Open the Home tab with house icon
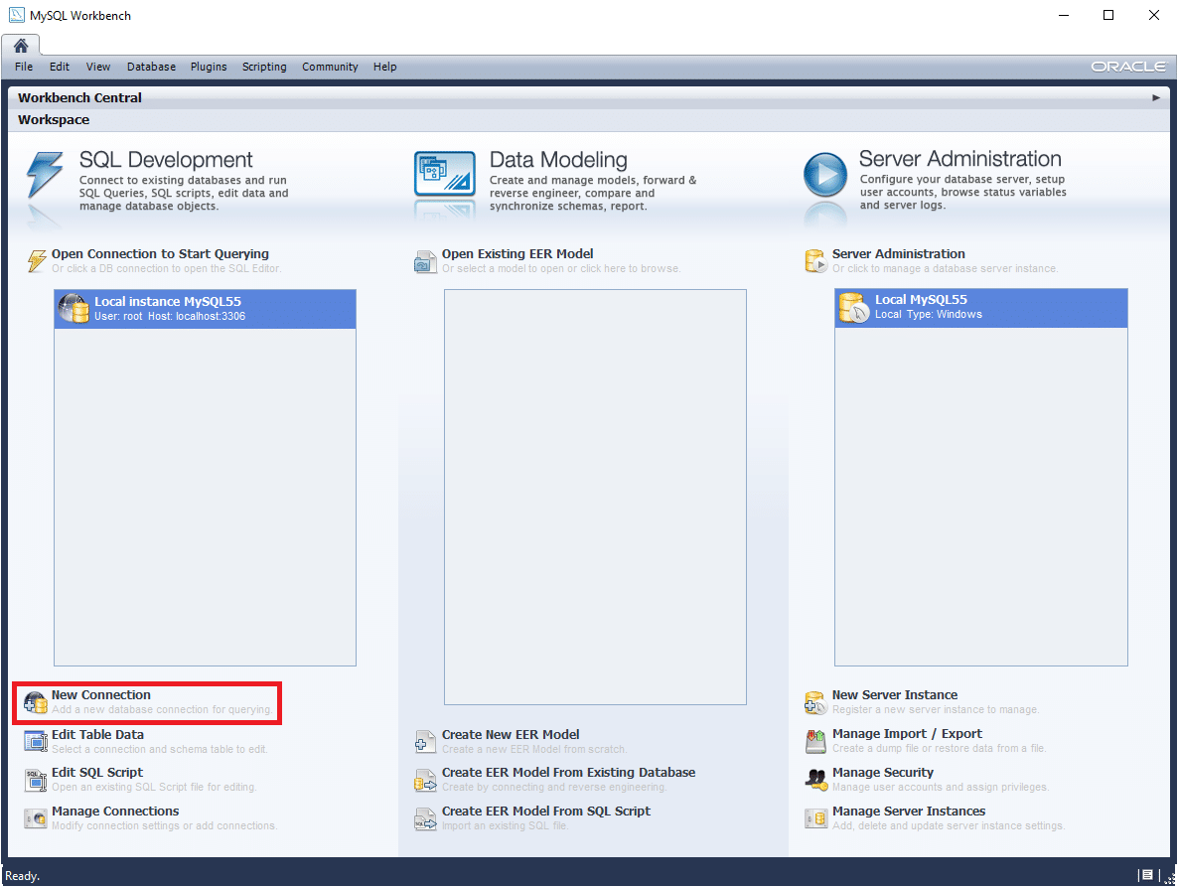Screen dimensions: 1178x887 (20, 46)
